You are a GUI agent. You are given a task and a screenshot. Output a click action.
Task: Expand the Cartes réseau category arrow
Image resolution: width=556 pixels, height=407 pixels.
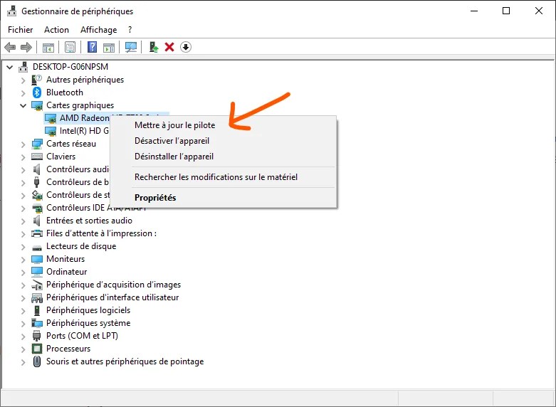click(23, 144)
